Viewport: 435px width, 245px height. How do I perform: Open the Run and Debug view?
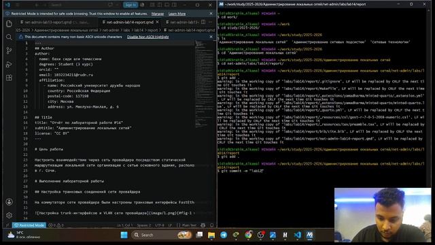click(9, 65)
